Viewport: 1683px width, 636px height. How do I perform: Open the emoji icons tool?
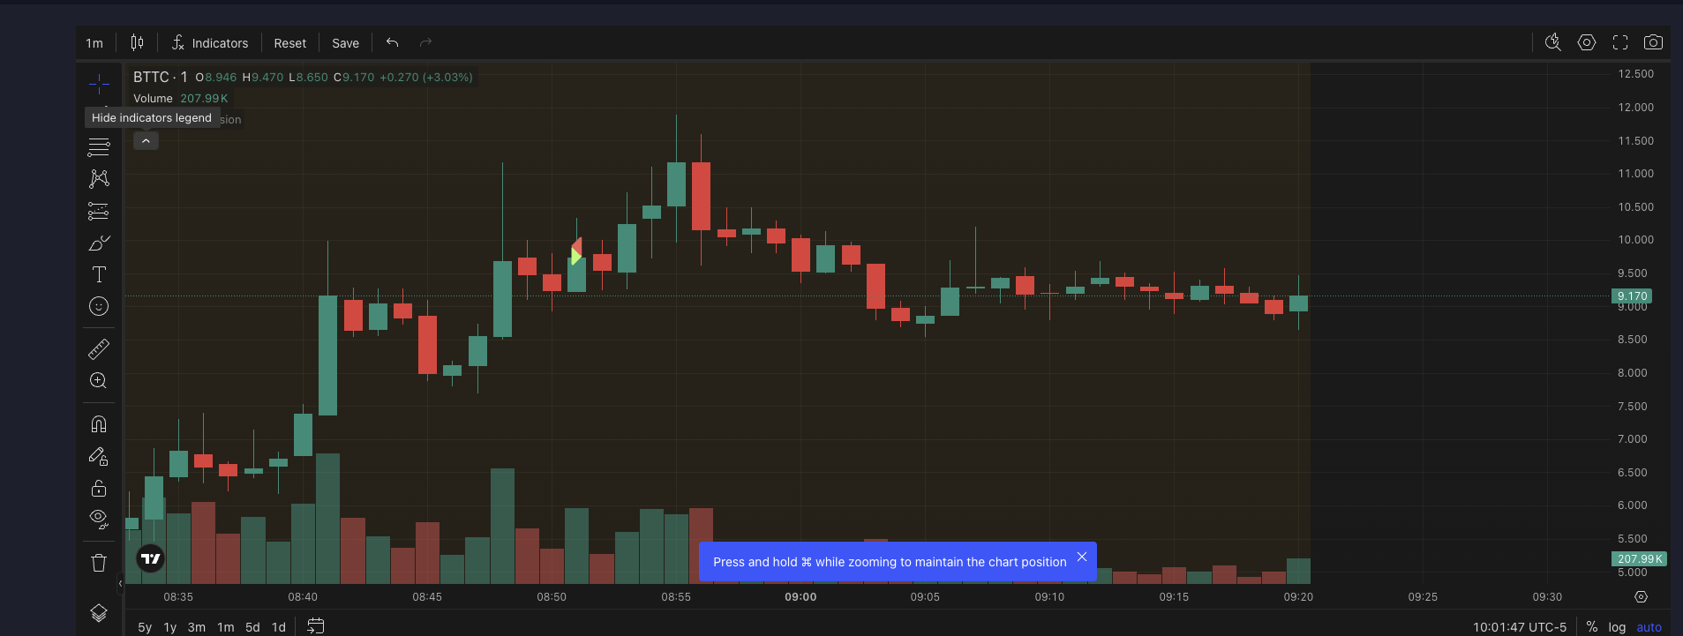click(99, 306)
